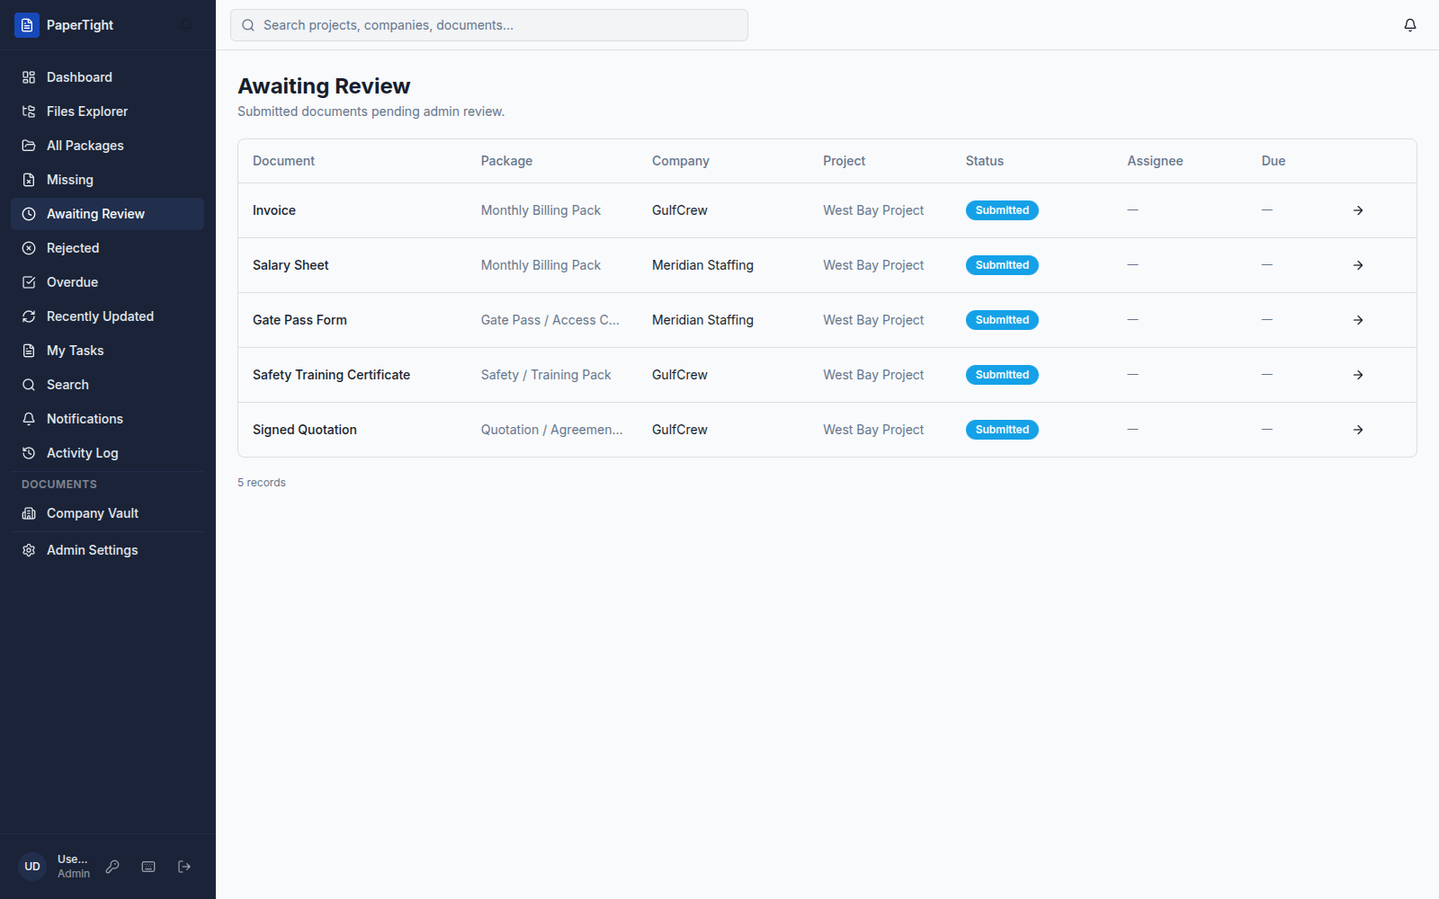Click Monthly Billing Pack in Invoice row
The image size is (1439, 899).
pyautogui.click(x=541, y=210)
